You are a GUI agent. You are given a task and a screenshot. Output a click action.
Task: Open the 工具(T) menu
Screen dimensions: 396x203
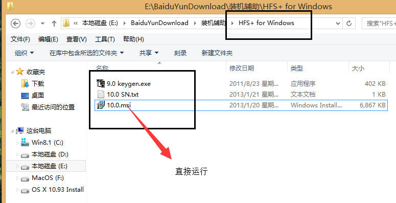[105, 39]
